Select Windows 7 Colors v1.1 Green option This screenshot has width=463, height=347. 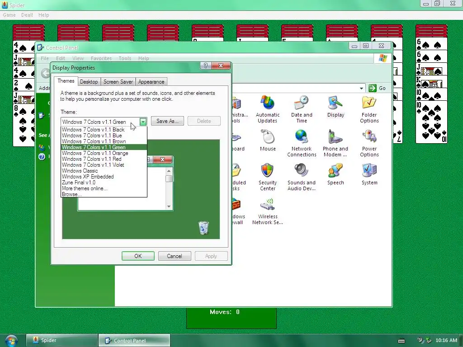click(104, 147)
